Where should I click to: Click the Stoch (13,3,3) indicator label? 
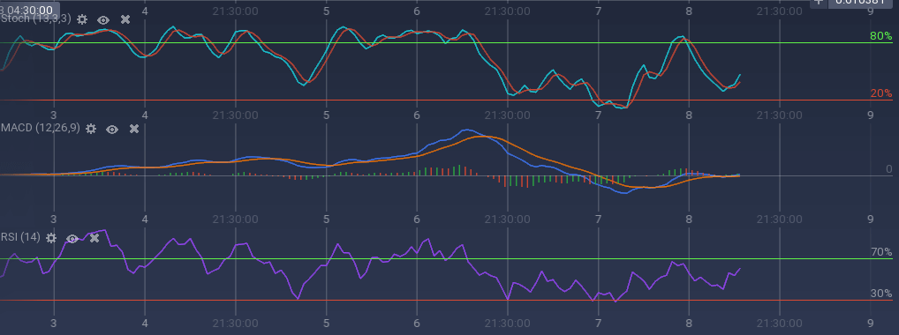point(35,19)
